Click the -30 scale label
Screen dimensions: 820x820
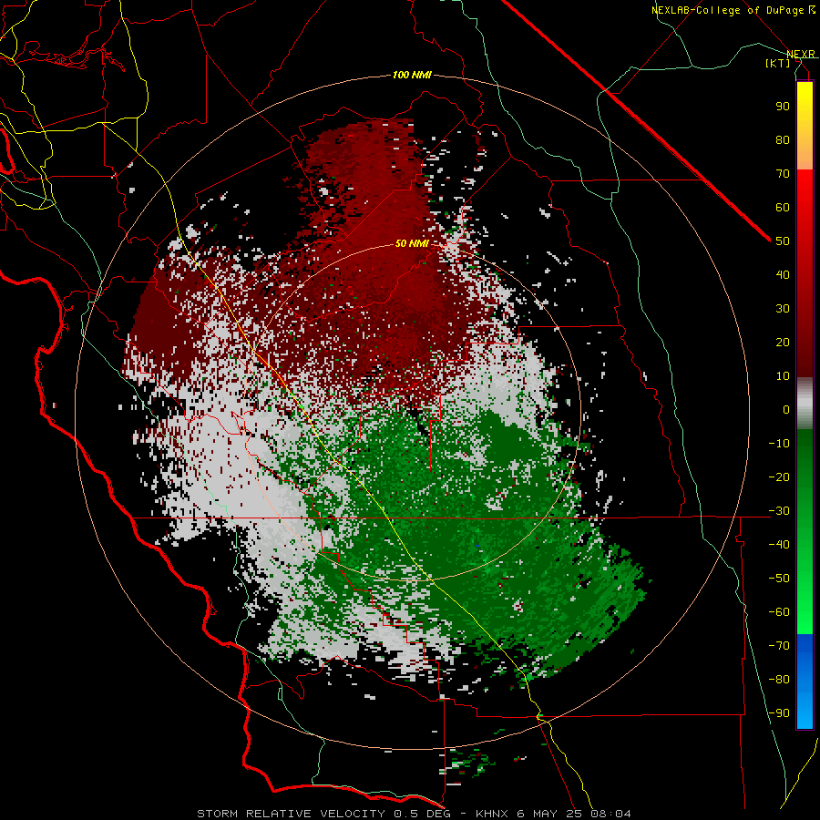coord(779,511)
